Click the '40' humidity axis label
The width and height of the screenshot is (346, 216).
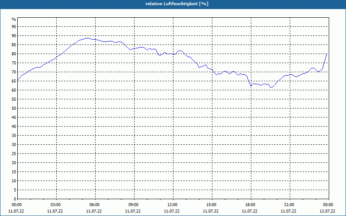pos(14,126)
